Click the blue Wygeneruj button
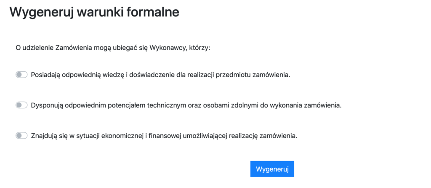Viewport: 431px width, 188px height. 272,169
